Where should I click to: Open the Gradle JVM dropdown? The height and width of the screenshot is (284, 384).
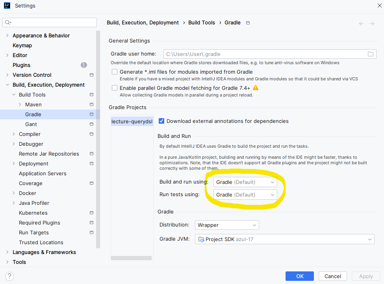pos(285,239)
